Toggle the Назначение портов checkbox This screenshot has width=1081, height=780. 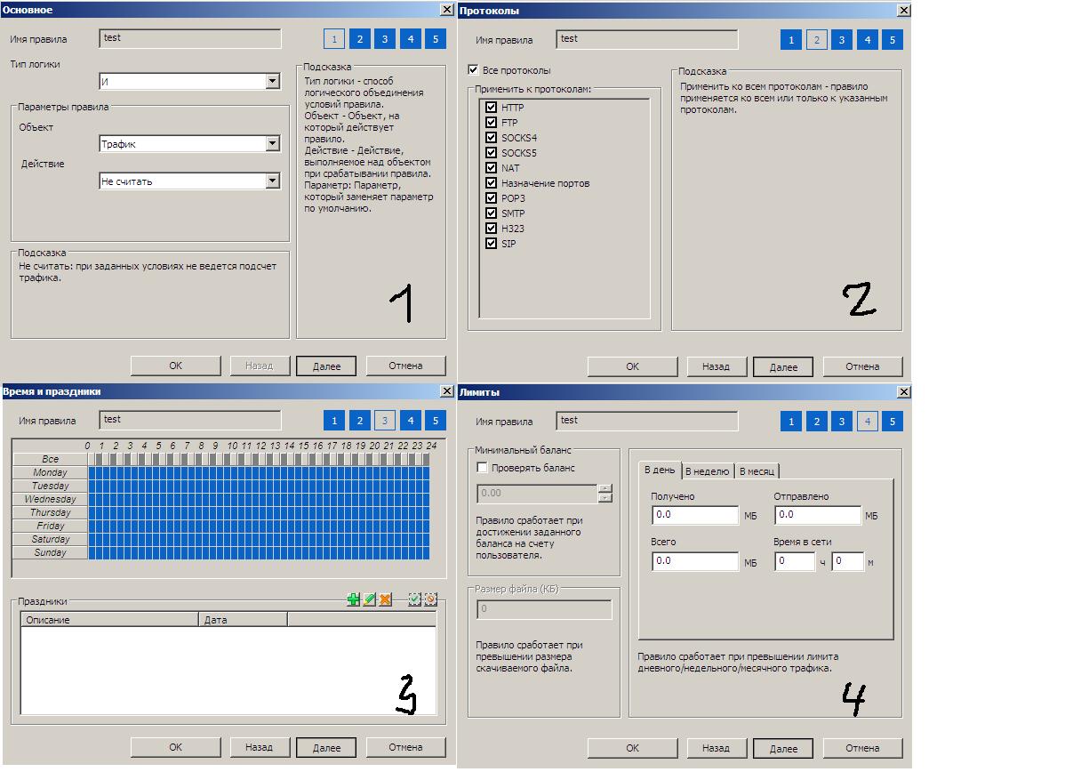point(491,183)
